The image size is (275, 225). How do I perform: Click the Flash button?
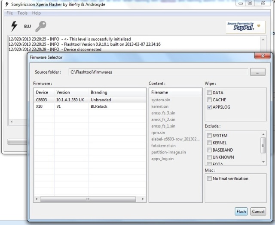point(241,212)
